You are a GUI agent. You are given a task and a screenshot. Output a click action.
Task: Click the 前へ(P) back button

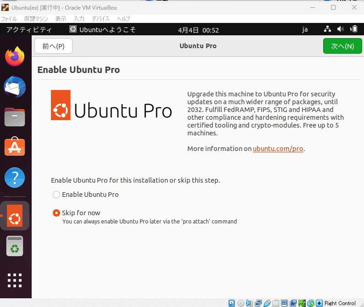[53, 46]
